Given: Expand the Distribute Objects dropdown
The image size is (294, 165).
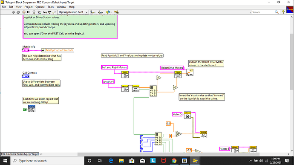Looking at the screenshot, I should (101, 12).
